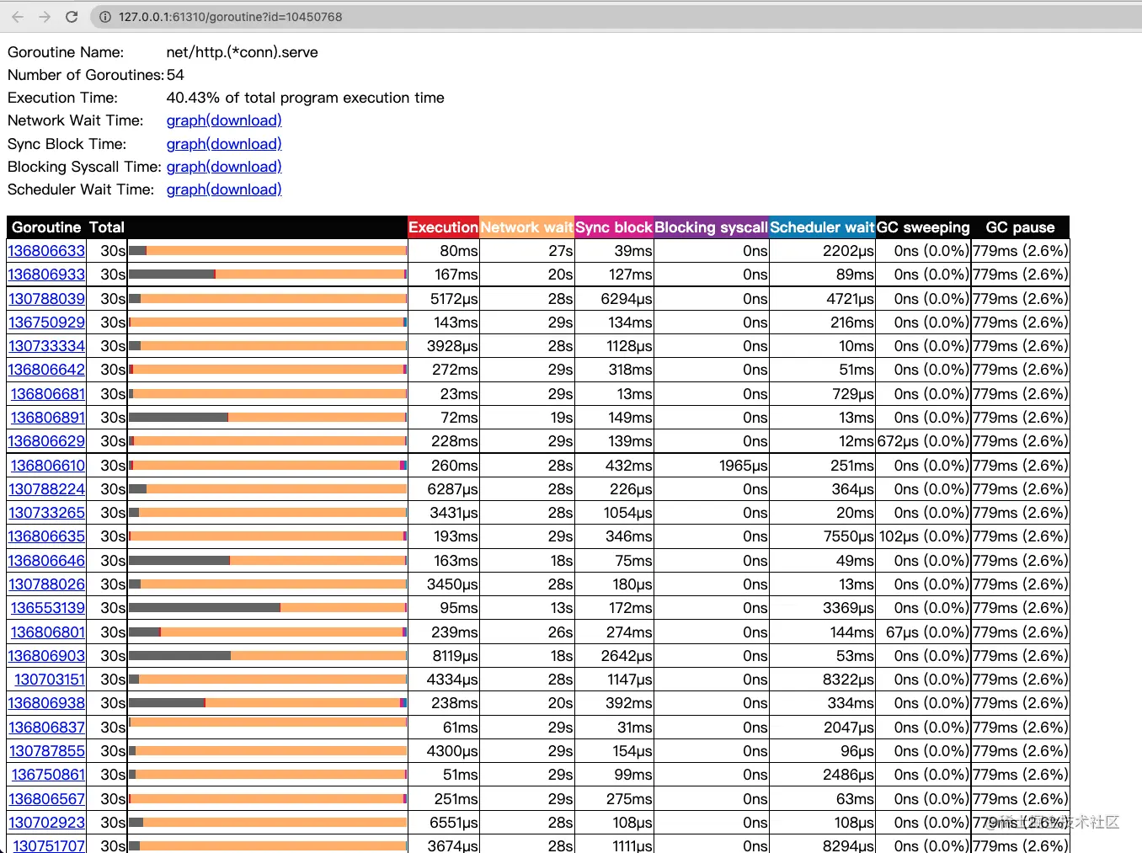This screenshot has height=853, width=1142.
Task: Open goroutine 130702923 link
Action: pyautogui.click(x=46, y=823)
